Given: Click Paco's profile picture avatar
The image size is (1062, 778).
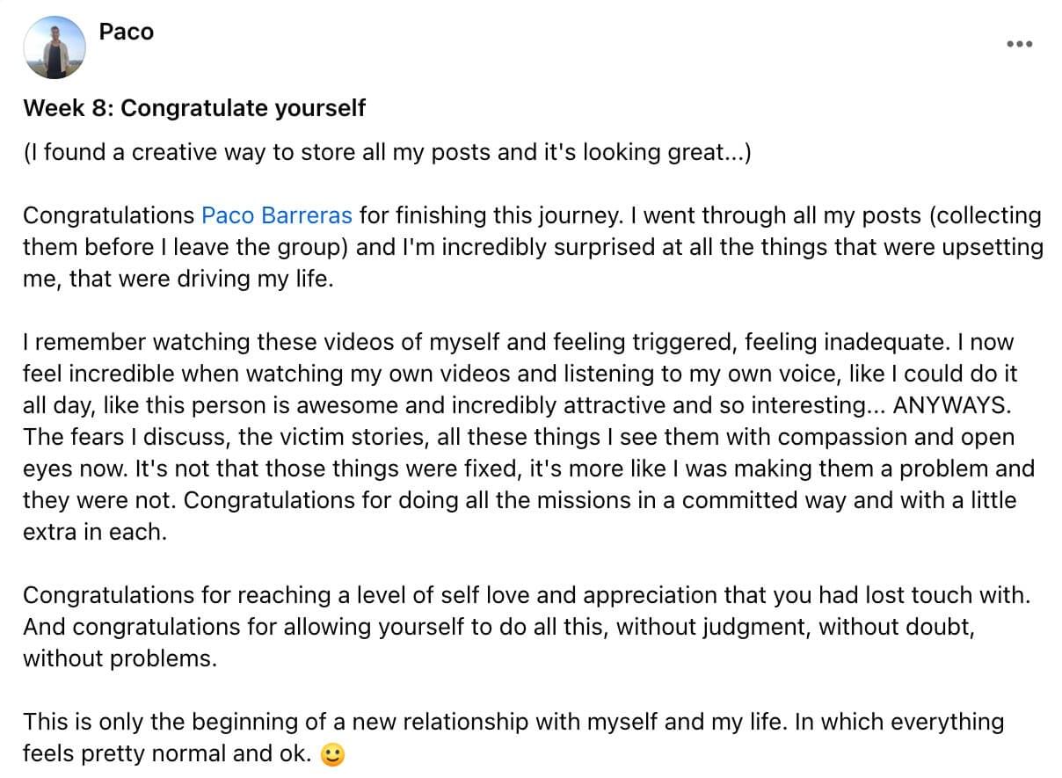Looking at the screenshot, I should coord(55,47).
